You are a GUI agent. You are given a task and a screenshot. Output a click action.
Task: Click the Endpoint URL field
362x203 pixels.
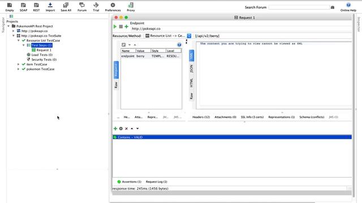click(x=241, y=29)
